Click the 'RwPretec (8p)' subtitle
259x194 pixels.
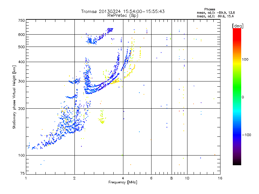tap(123, 16)
